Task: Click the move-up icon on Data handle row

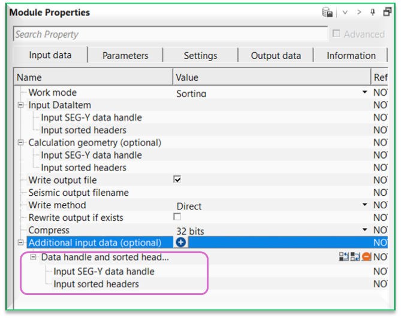Action: coord(343,257)
